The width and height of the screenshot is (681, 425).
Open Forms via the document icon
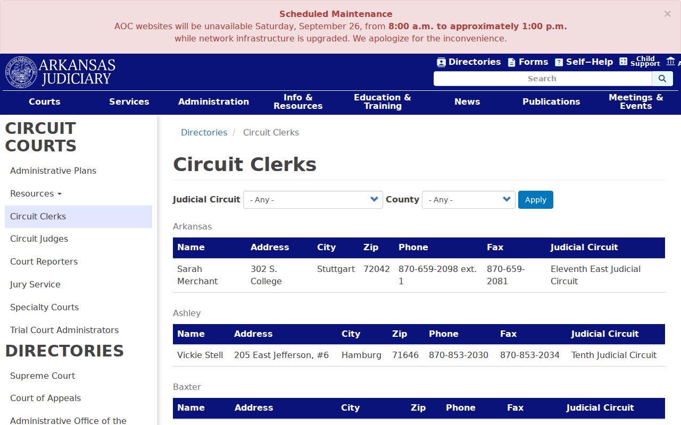click(x=511, y=62)
